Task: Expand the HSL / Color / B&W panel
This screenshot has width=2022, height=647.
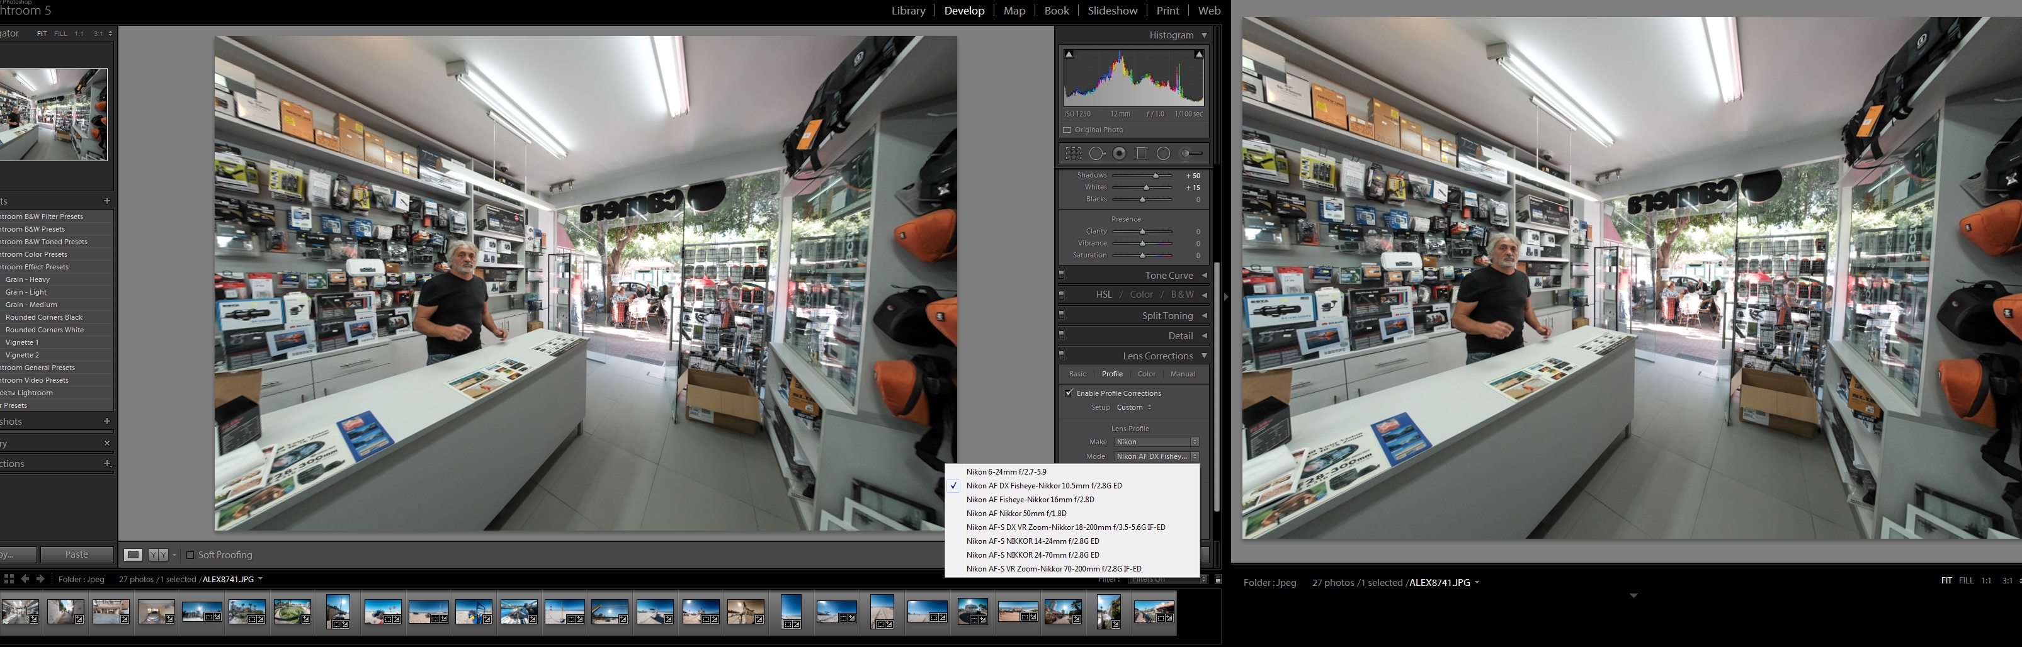Action: coord(1204,295)
